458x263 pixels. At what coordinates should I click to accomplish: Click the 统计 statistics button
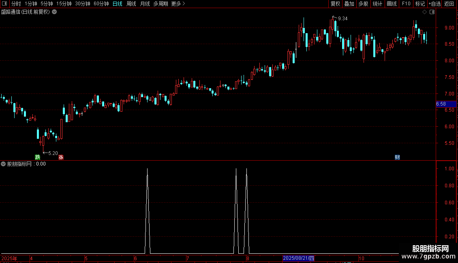click(x=377, y=4)
